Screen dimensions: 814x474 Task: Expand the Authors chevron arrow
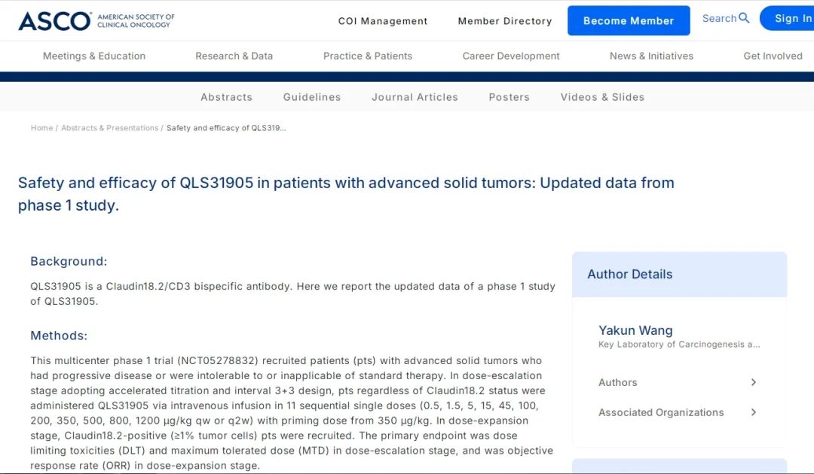(x=753, y=382)
